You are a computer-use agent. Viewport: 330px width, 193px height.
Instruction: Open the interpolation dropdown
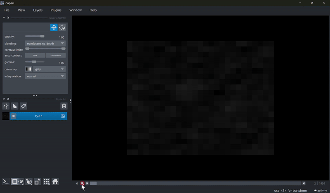pyautogui.click(x=45, y=76)
